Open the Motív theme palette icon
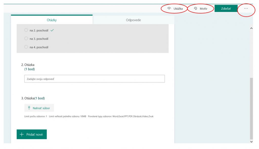Screen dimensions: 259x149 click(x=196, y=9)
